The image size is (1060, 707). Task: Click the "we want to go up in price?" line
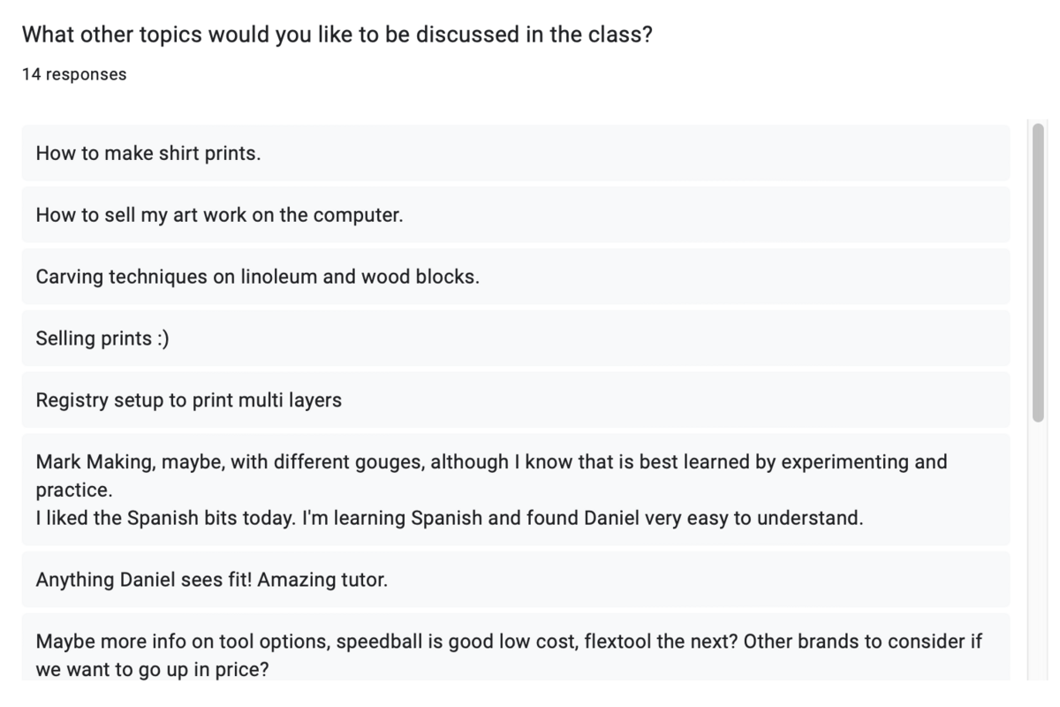tap(152, 670)
